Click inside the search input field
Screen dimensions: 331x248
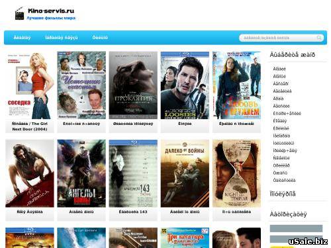pyautogui.click(x=279, y=38)
